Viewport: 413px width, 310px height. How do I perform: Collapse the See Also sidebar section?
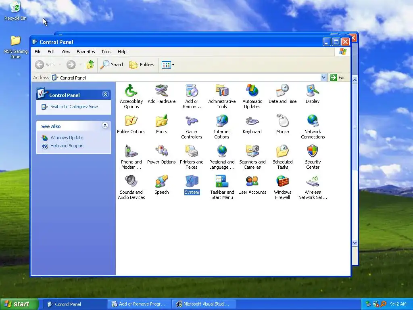[x=105, y=126]
